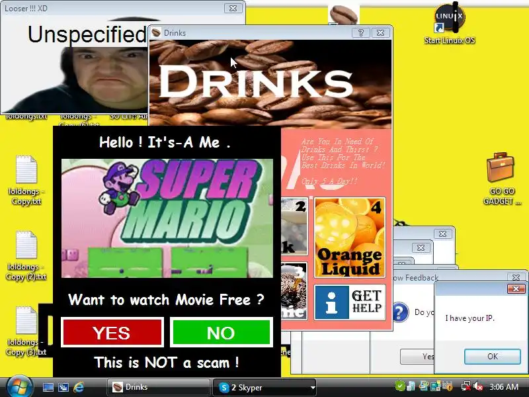The width and height of the screenshot is (529, 397).
Task: Select the Orange Liquid drink tile
Action: [350, 238]
